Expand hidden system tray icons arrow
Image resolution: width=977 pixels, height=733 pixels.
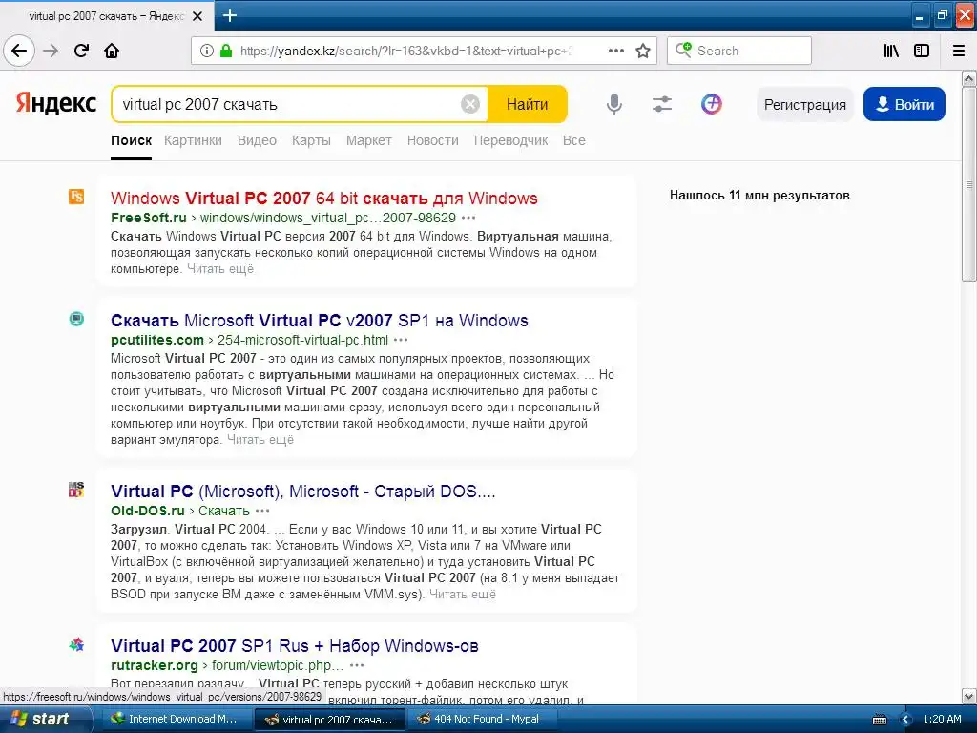coord(906,720)
